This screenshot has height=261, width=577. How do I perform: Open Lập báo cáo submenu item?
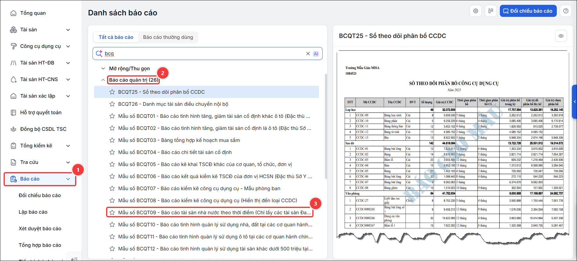[x=33, y=212]
